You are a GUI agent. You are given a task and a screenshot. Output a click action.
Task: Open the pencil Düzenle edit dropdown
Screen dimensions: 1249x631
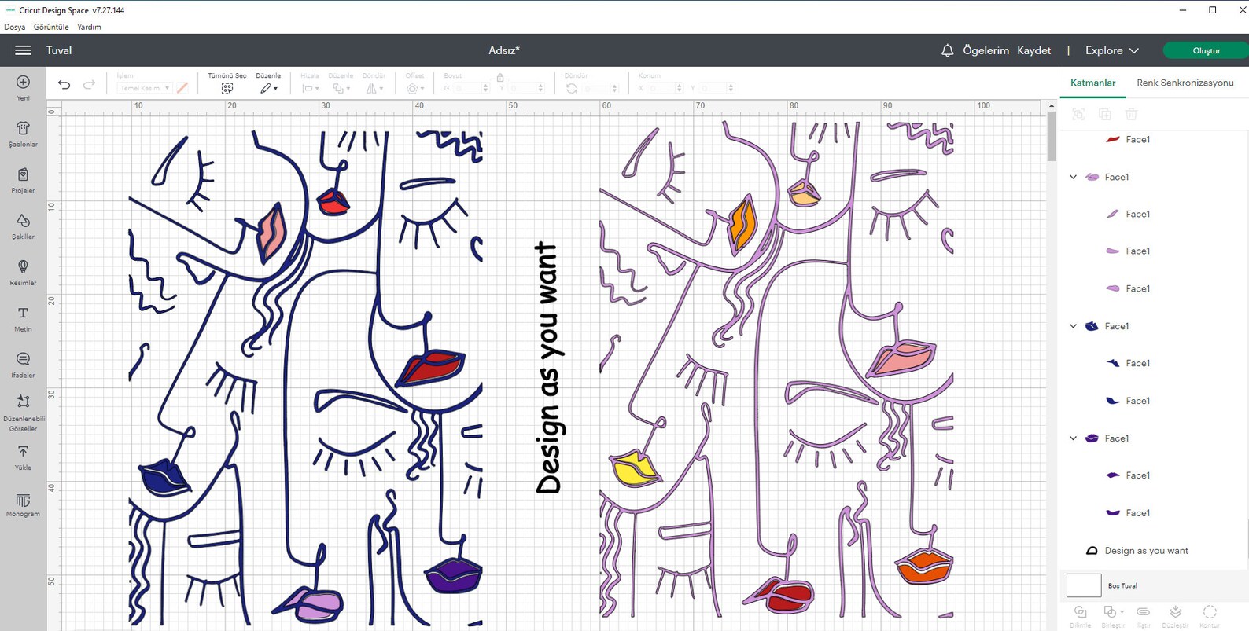(268, 88)
